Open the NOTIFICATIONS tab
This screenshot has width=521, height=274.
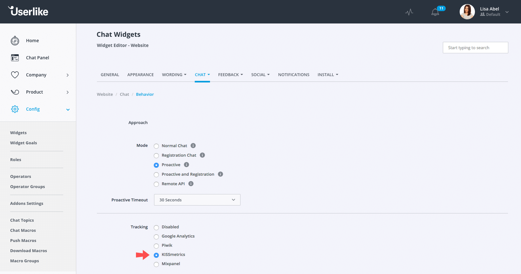pyautogui.click(x=294, y=75)
